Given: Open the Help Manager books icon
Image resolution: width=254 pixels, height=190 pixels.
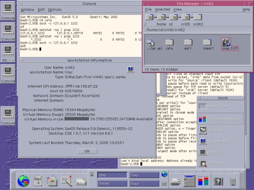Looking at the screenshot, I should (218, 181).
